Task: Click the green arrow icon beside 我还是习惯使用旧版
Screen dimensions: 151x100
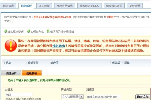Action: pyautogui.click(x=48, y=31)
